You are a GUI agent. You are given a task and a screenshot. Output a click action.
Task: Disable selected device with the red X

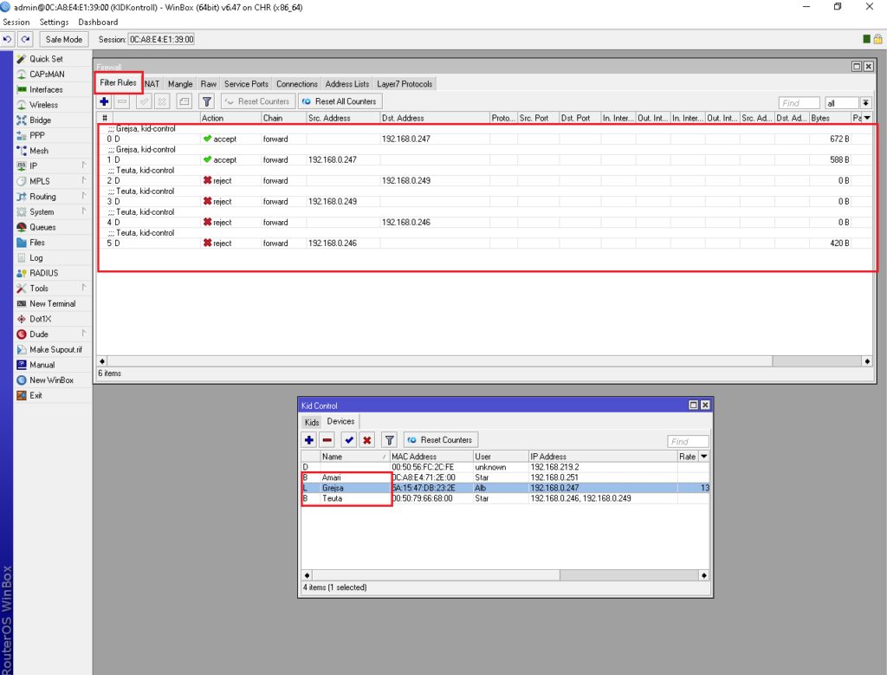pyautogui.click(x=367, y=440)
